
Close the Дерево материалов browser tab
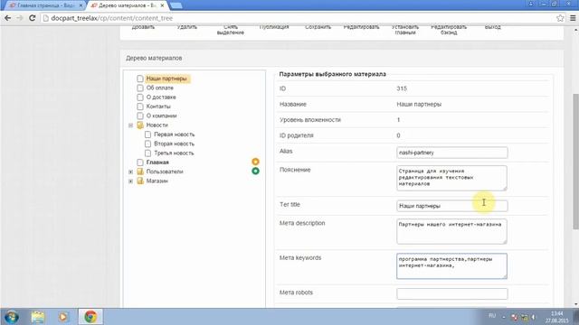pos(162,5)
